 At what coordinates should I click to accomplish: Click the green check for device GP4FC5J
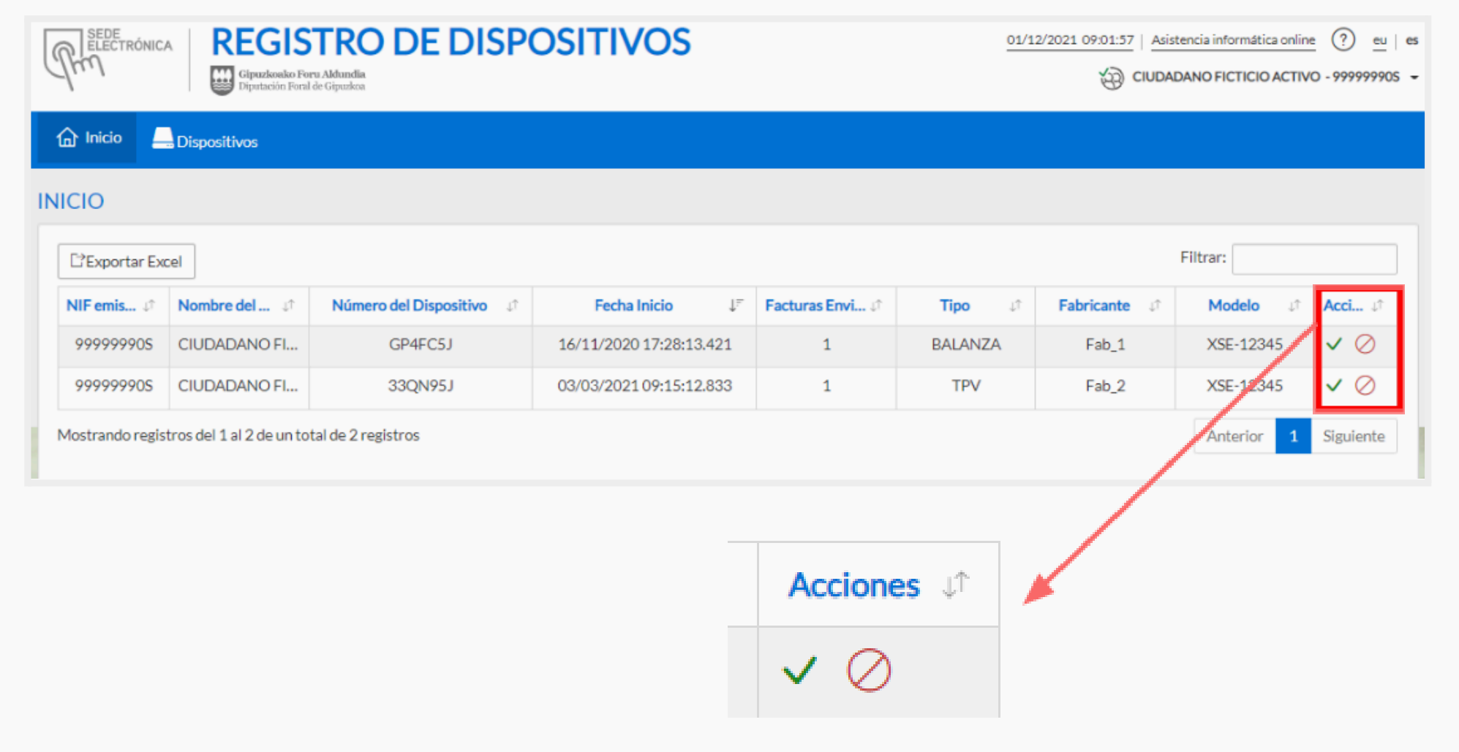[x=1334, y=343]
